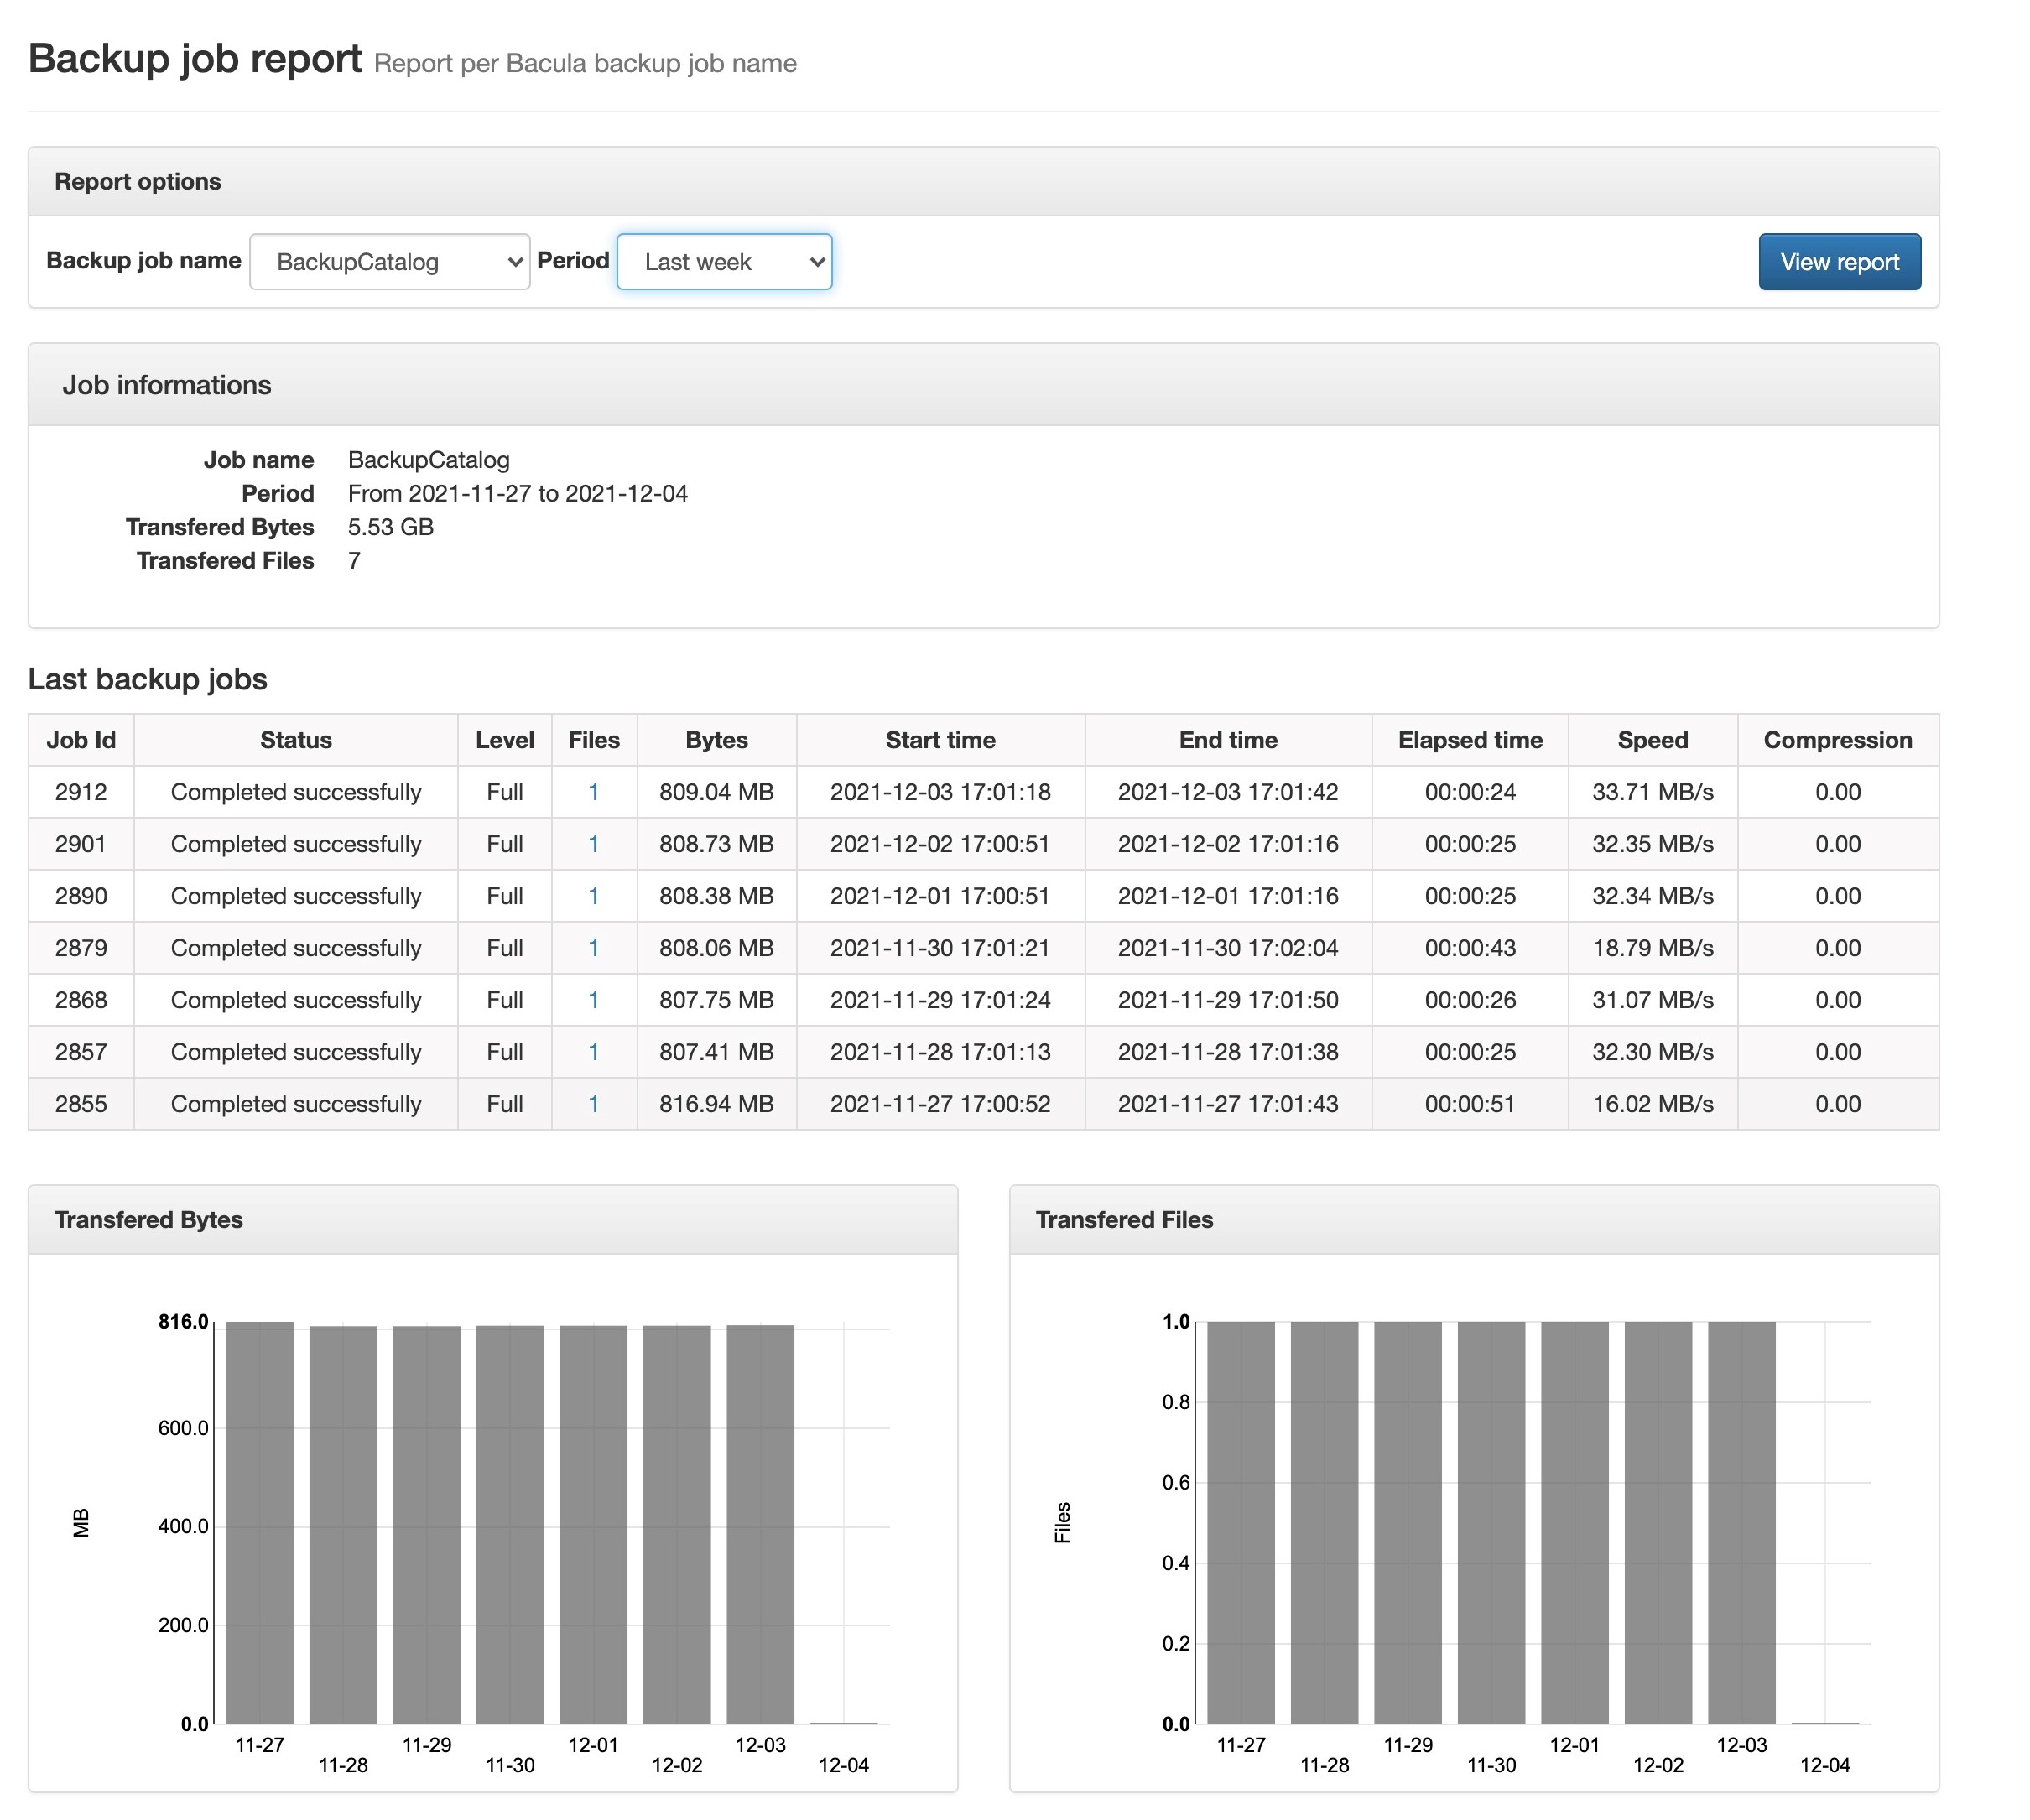
Task: Click Files link for job 2879
Action: pyautogui.click(x=593, y=948)
